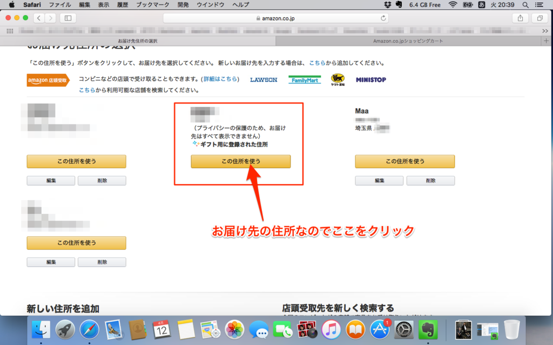Image resolution: width=553 pixels, height=345 pixels.
Task: Switch to お届け先住所の選択 tab
Action: (138, 41)
